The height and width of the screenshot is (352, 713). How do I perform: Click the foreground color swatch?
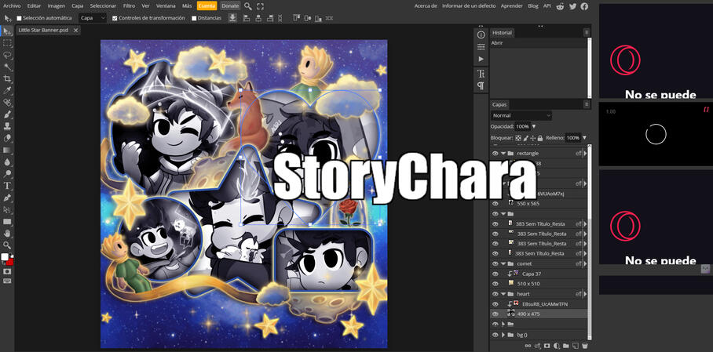5,257
